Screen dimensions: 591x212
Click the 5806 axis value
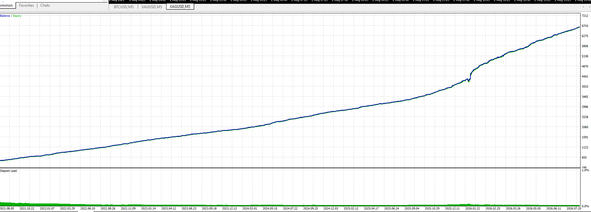pyautogui.click(x=585, y=46)
